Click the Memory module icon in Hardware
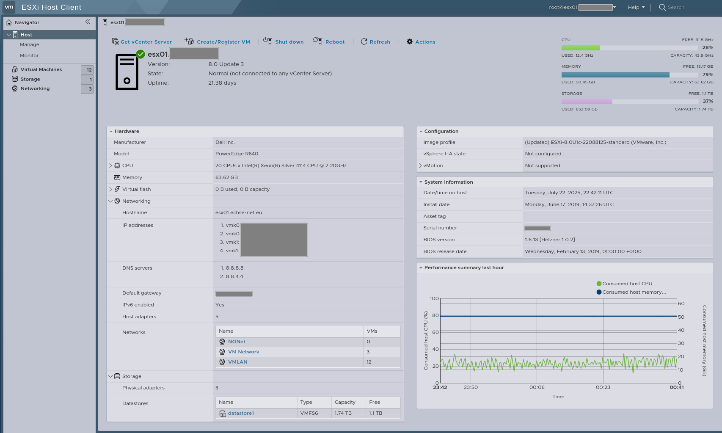Viewport: 722px width, 433px height. (x=117, y=177)
